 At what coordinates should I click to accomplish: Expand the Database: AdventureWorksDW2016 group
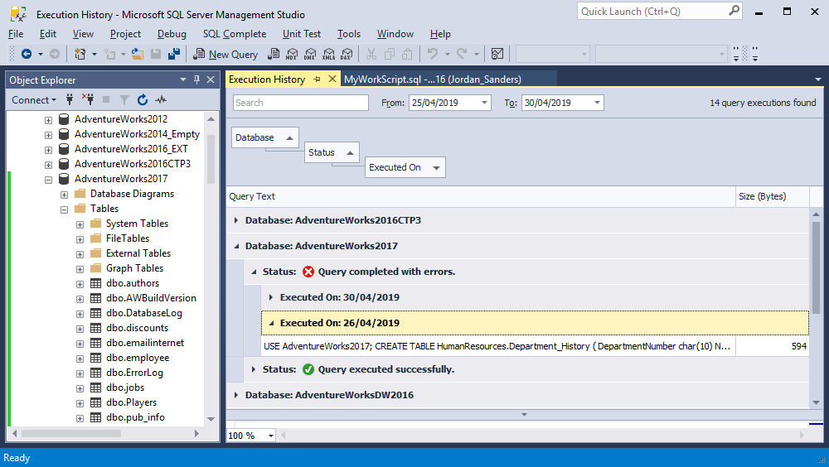pyautogui.click(x=235, y=395)
